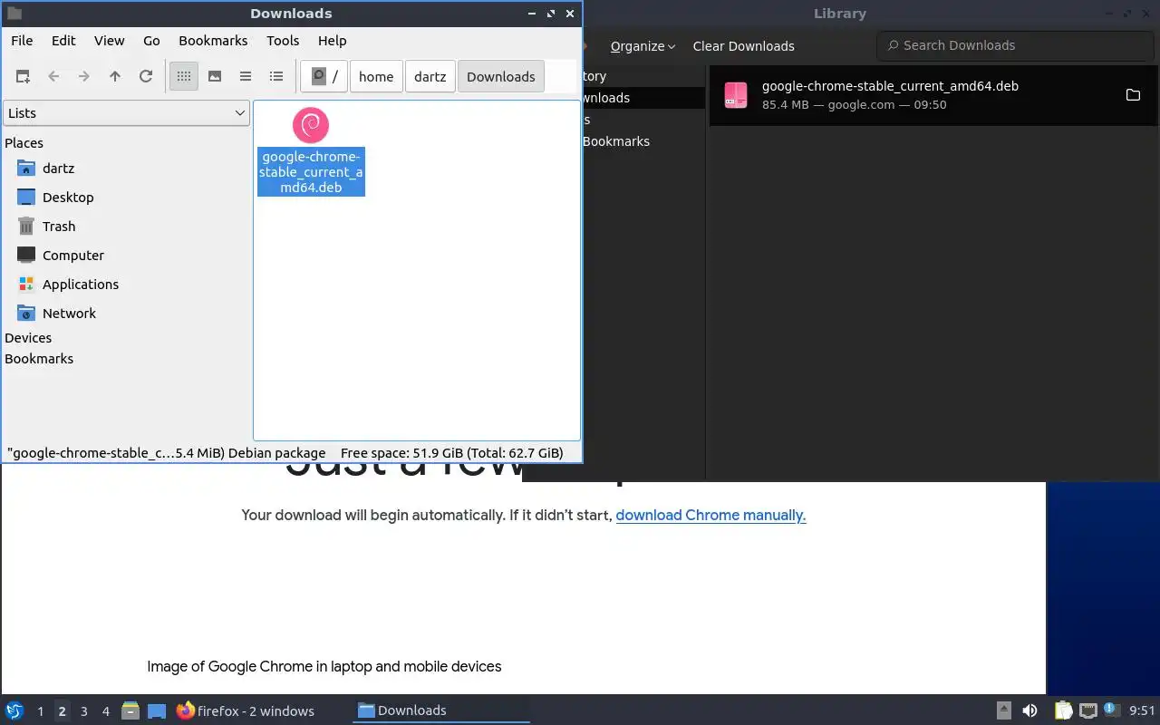Screen dimensions: 1160x725
Task: Open the Bookmarks menu
Action: coord(213,41)
